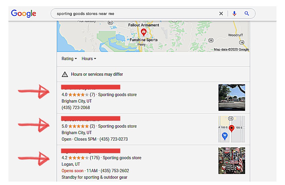Screen dimensions: 285x185
Task: Click the blue shopping cart map marker
Action: [x=225, y=136]
